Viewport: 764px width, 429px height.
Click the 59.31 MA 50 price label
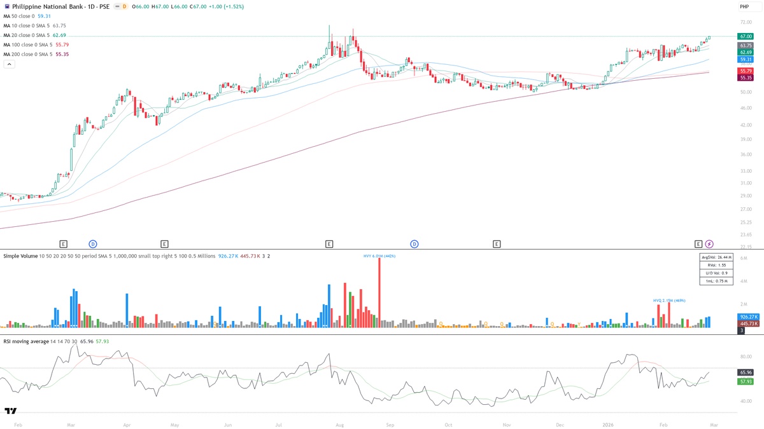click(x=746, y=59)
